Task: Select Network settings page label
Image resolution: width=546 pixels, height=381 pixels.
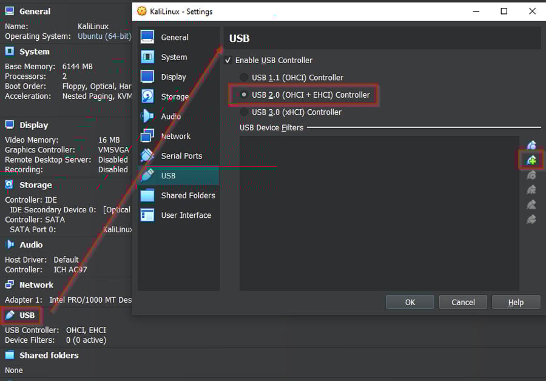Action: pyautogui.click(x=175, y=136)
